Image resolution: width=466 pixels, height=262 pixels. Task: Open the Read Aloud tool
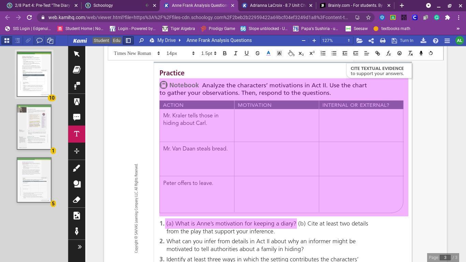coord(77,86)
